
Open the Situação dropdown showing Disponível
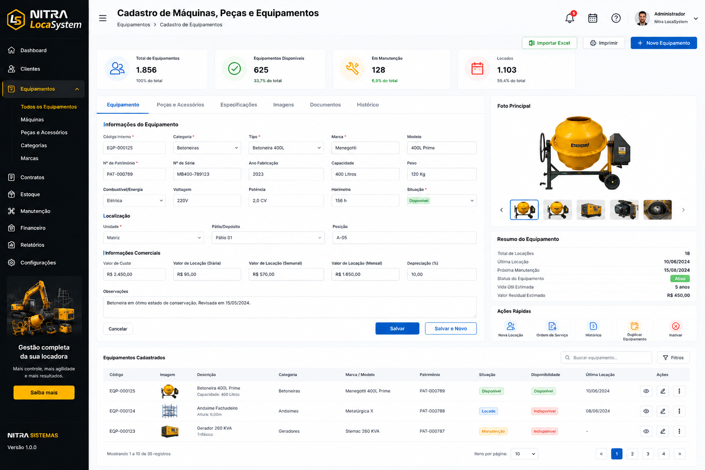point(442,201)
